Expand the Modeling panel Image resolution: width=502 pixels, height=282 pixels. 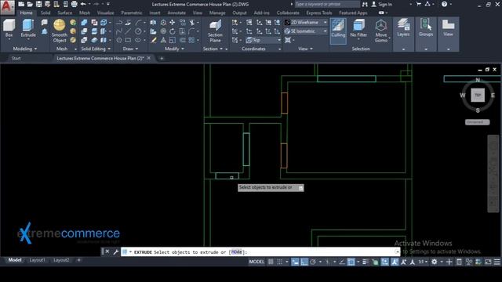(x=24, y=49)
